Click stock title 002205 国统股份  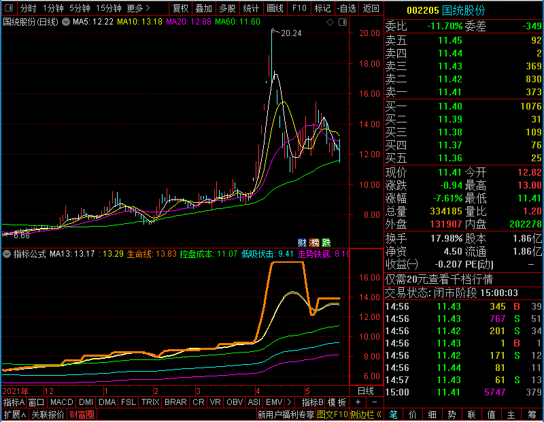click(x=445, y=10)
